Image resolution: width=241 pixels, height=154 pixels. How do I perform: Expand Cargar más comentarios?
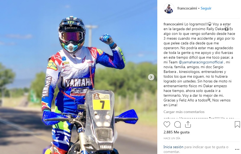[184, 112]
